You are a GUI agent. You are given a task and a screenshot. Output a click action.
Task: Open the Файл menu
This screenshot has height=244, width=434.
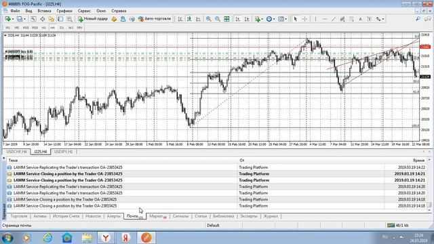(15, 11)
